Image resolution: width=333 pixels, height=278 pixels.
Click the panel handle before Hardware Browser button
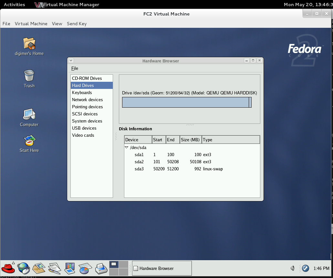(130, 268)
